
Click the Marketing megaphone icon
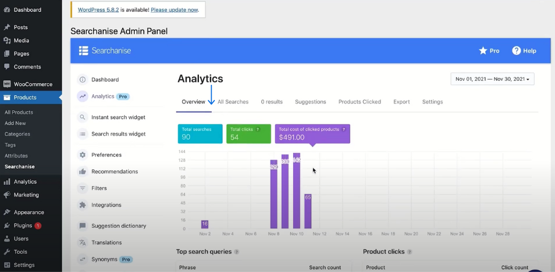point(7,195)
